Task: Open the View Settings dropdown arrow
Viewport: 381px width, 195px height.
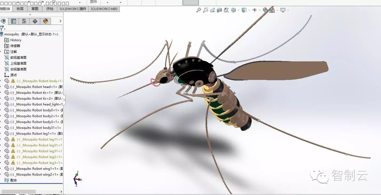Action: (288, 10)
